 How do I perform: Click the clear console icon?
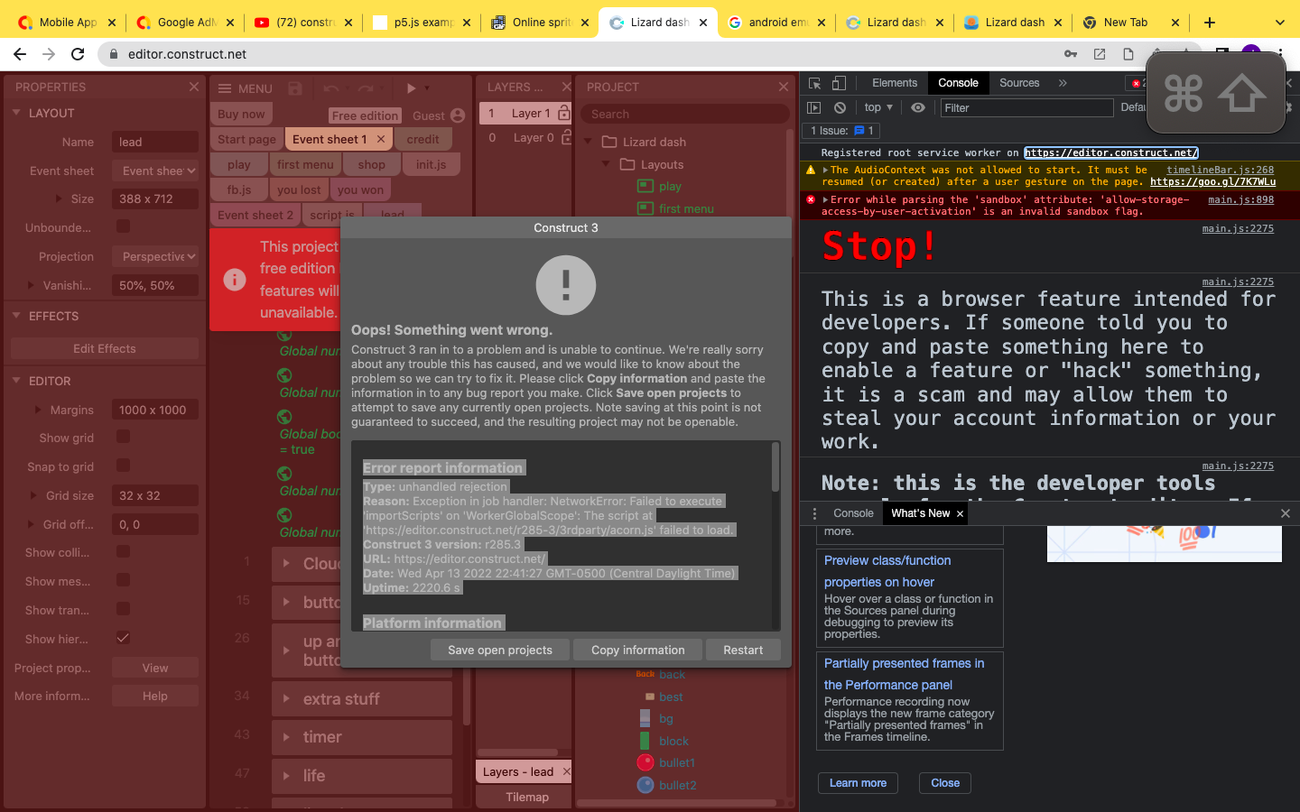pyautogui.click(x=840, y=107)
